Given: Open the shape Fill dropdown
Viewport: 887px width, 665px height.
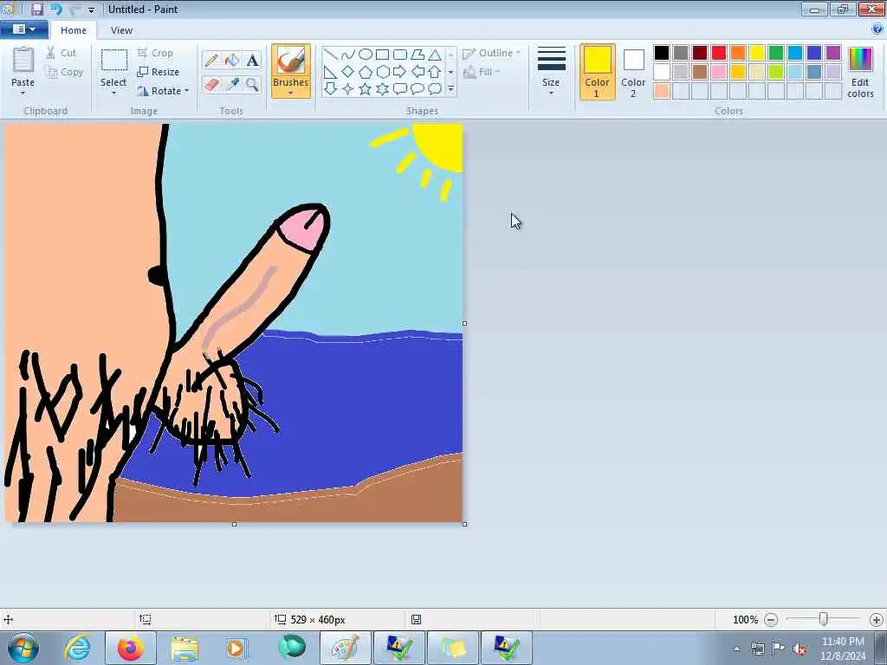Looking at the screenshot, I should [x=482, y=72].
